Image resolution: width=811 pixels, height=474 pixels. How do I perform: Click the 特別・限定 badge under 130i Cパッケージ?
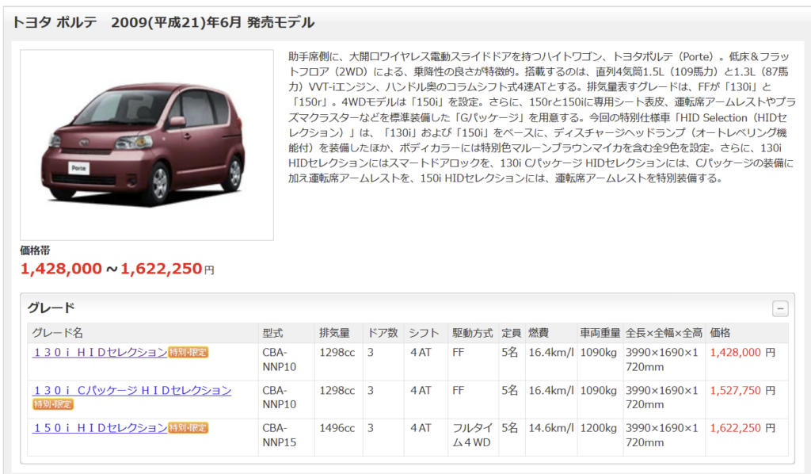53,403
